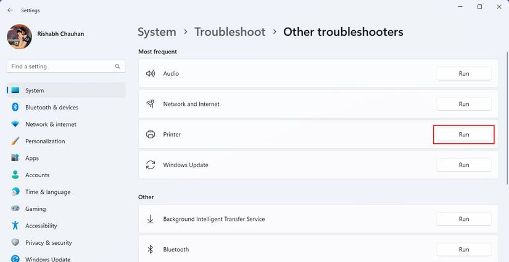Screen dimensions: 509x262
Task: Run the Windows Update troubleshooter
Action: coord(463,165)
